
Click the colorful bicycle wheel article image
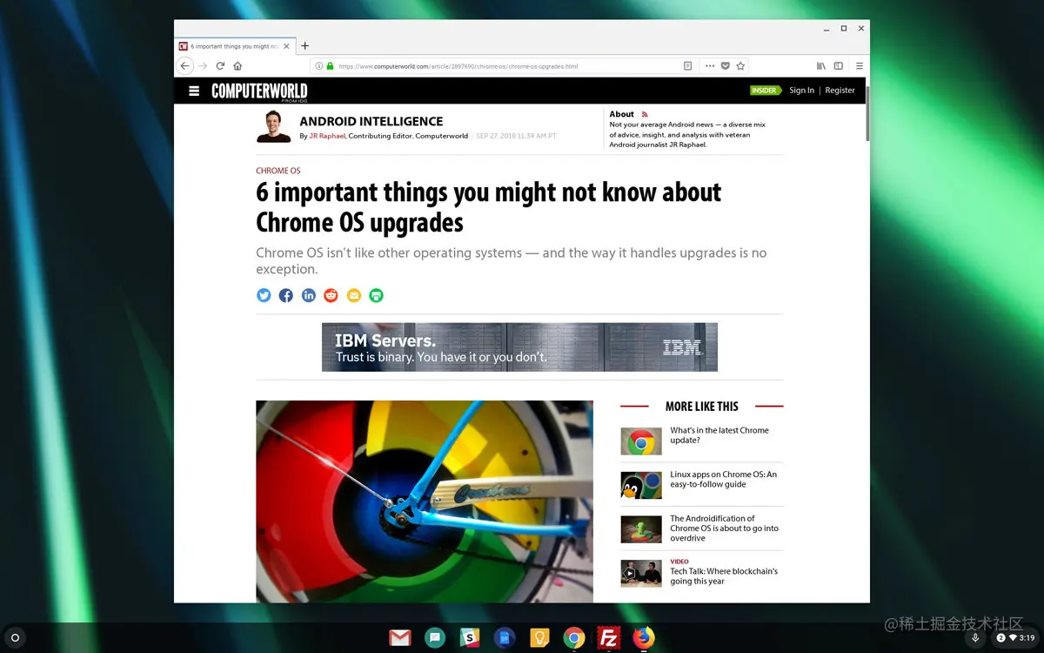click(x=425, y=502)
